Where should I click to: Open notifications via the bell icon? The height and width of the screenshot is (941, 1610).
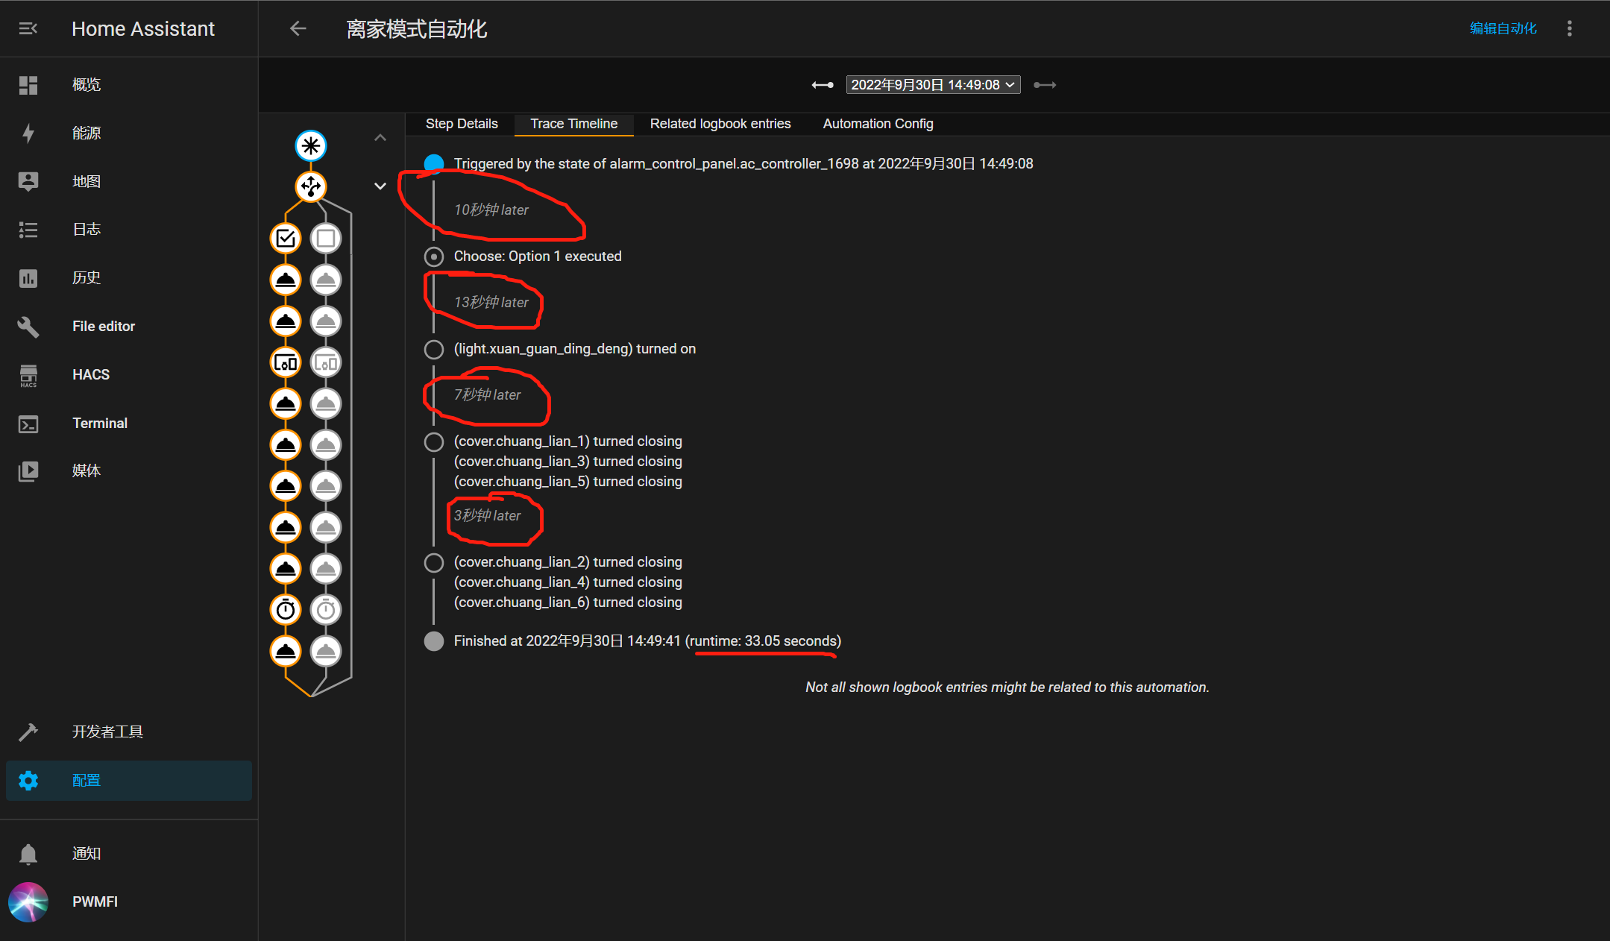(28, 853)
